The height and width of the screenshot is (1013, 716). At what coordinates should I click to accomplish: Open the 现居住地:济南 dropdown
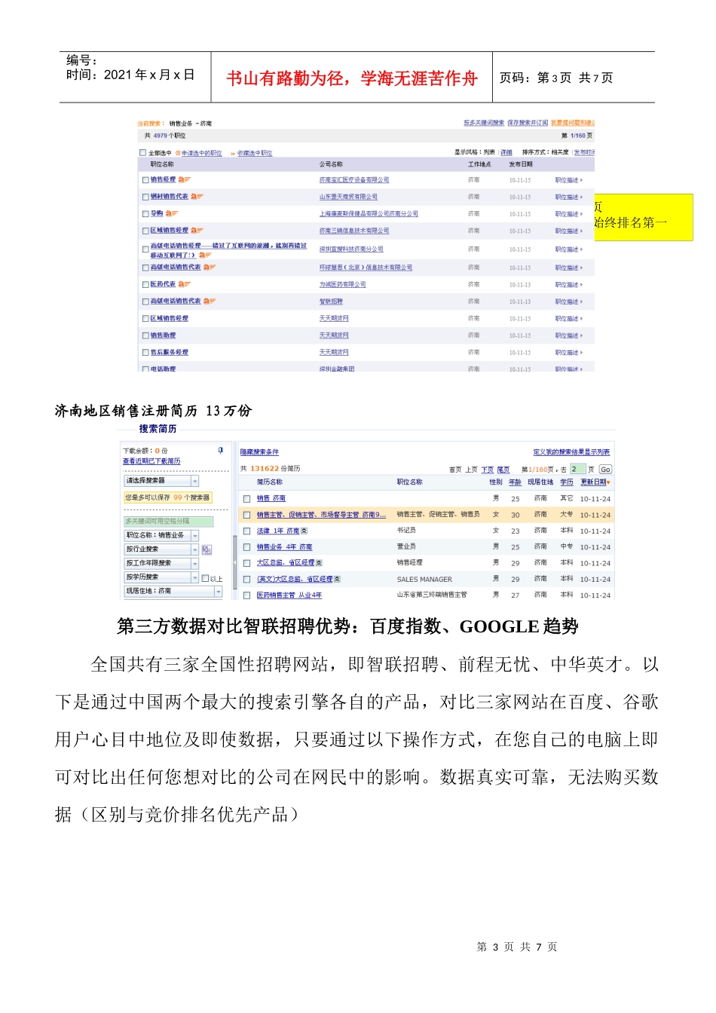coord(173,592)
